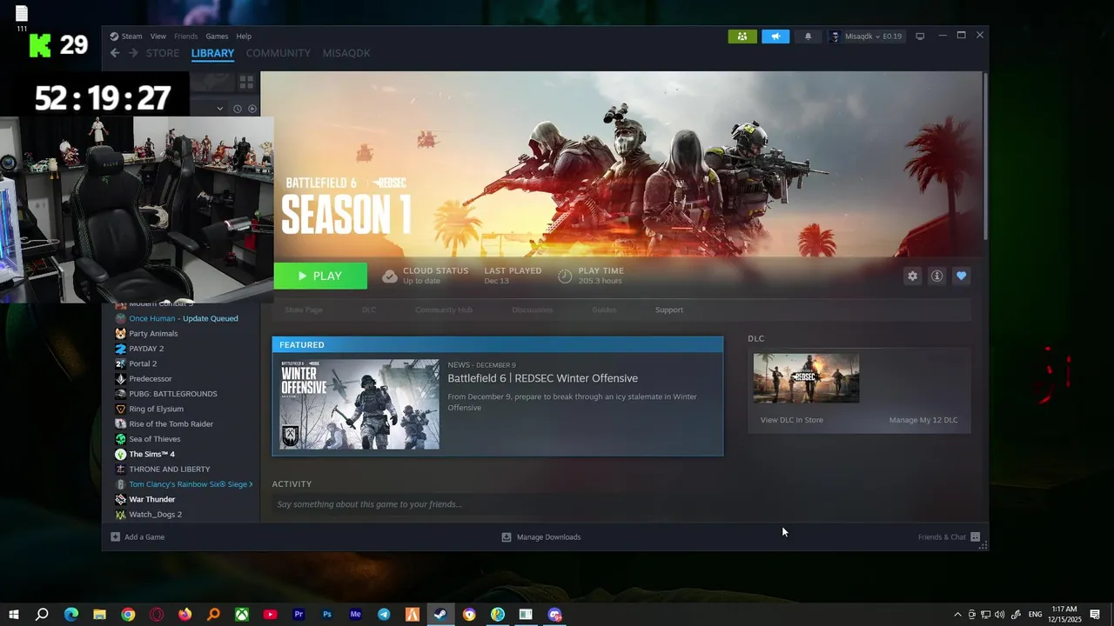Open the volume icon in system tray

(999, 615)
